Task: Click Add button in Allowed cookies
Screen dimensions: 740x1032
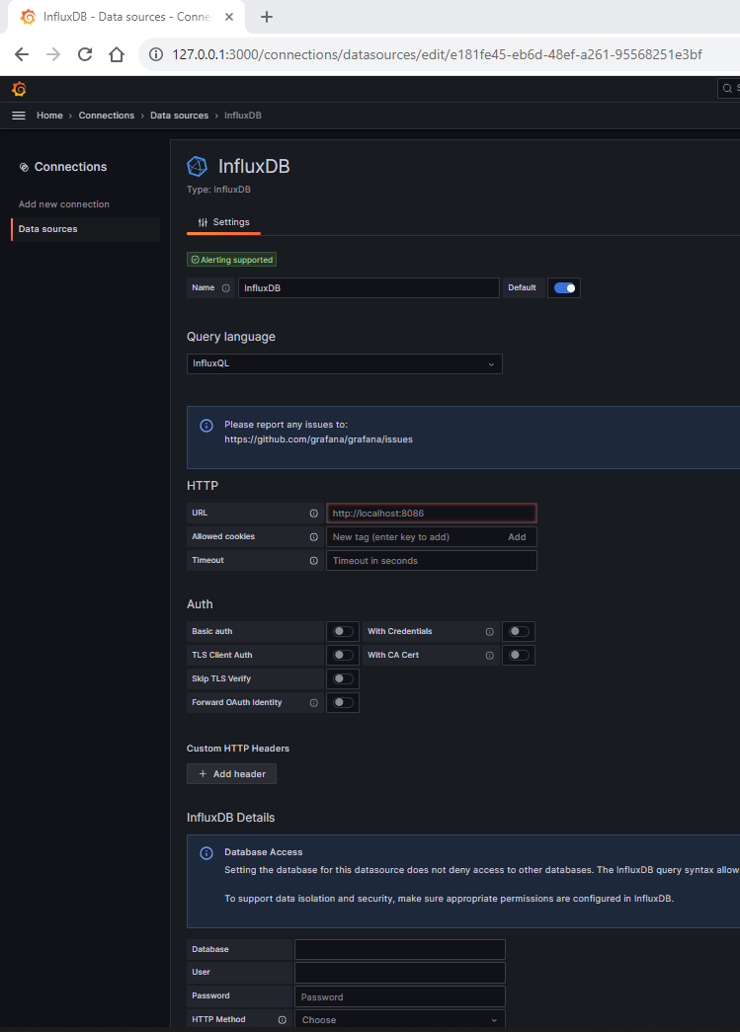Action: coord(517,537)
